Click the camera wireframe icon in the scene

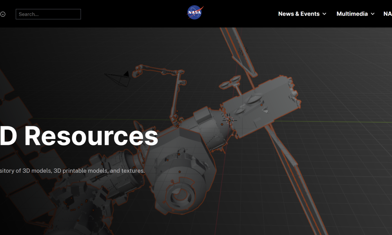(x=119, y=79)
